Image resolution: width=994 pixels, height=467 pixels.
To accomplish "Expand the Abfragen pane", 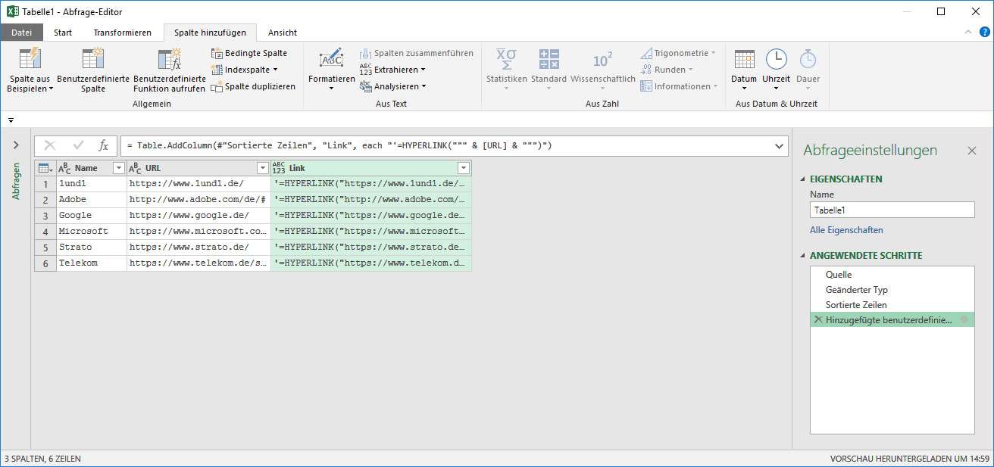I will tap(16, 145).
